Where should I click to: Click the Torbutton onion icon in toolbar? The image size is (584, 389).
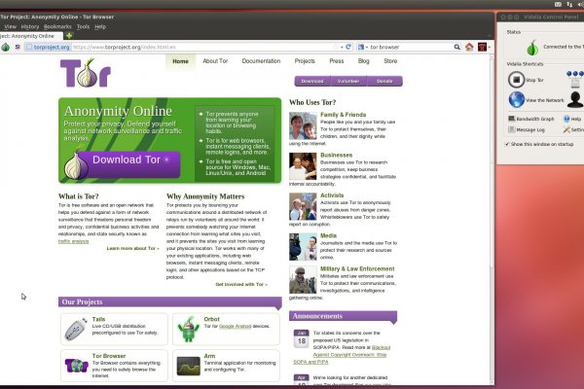(6, 47)
